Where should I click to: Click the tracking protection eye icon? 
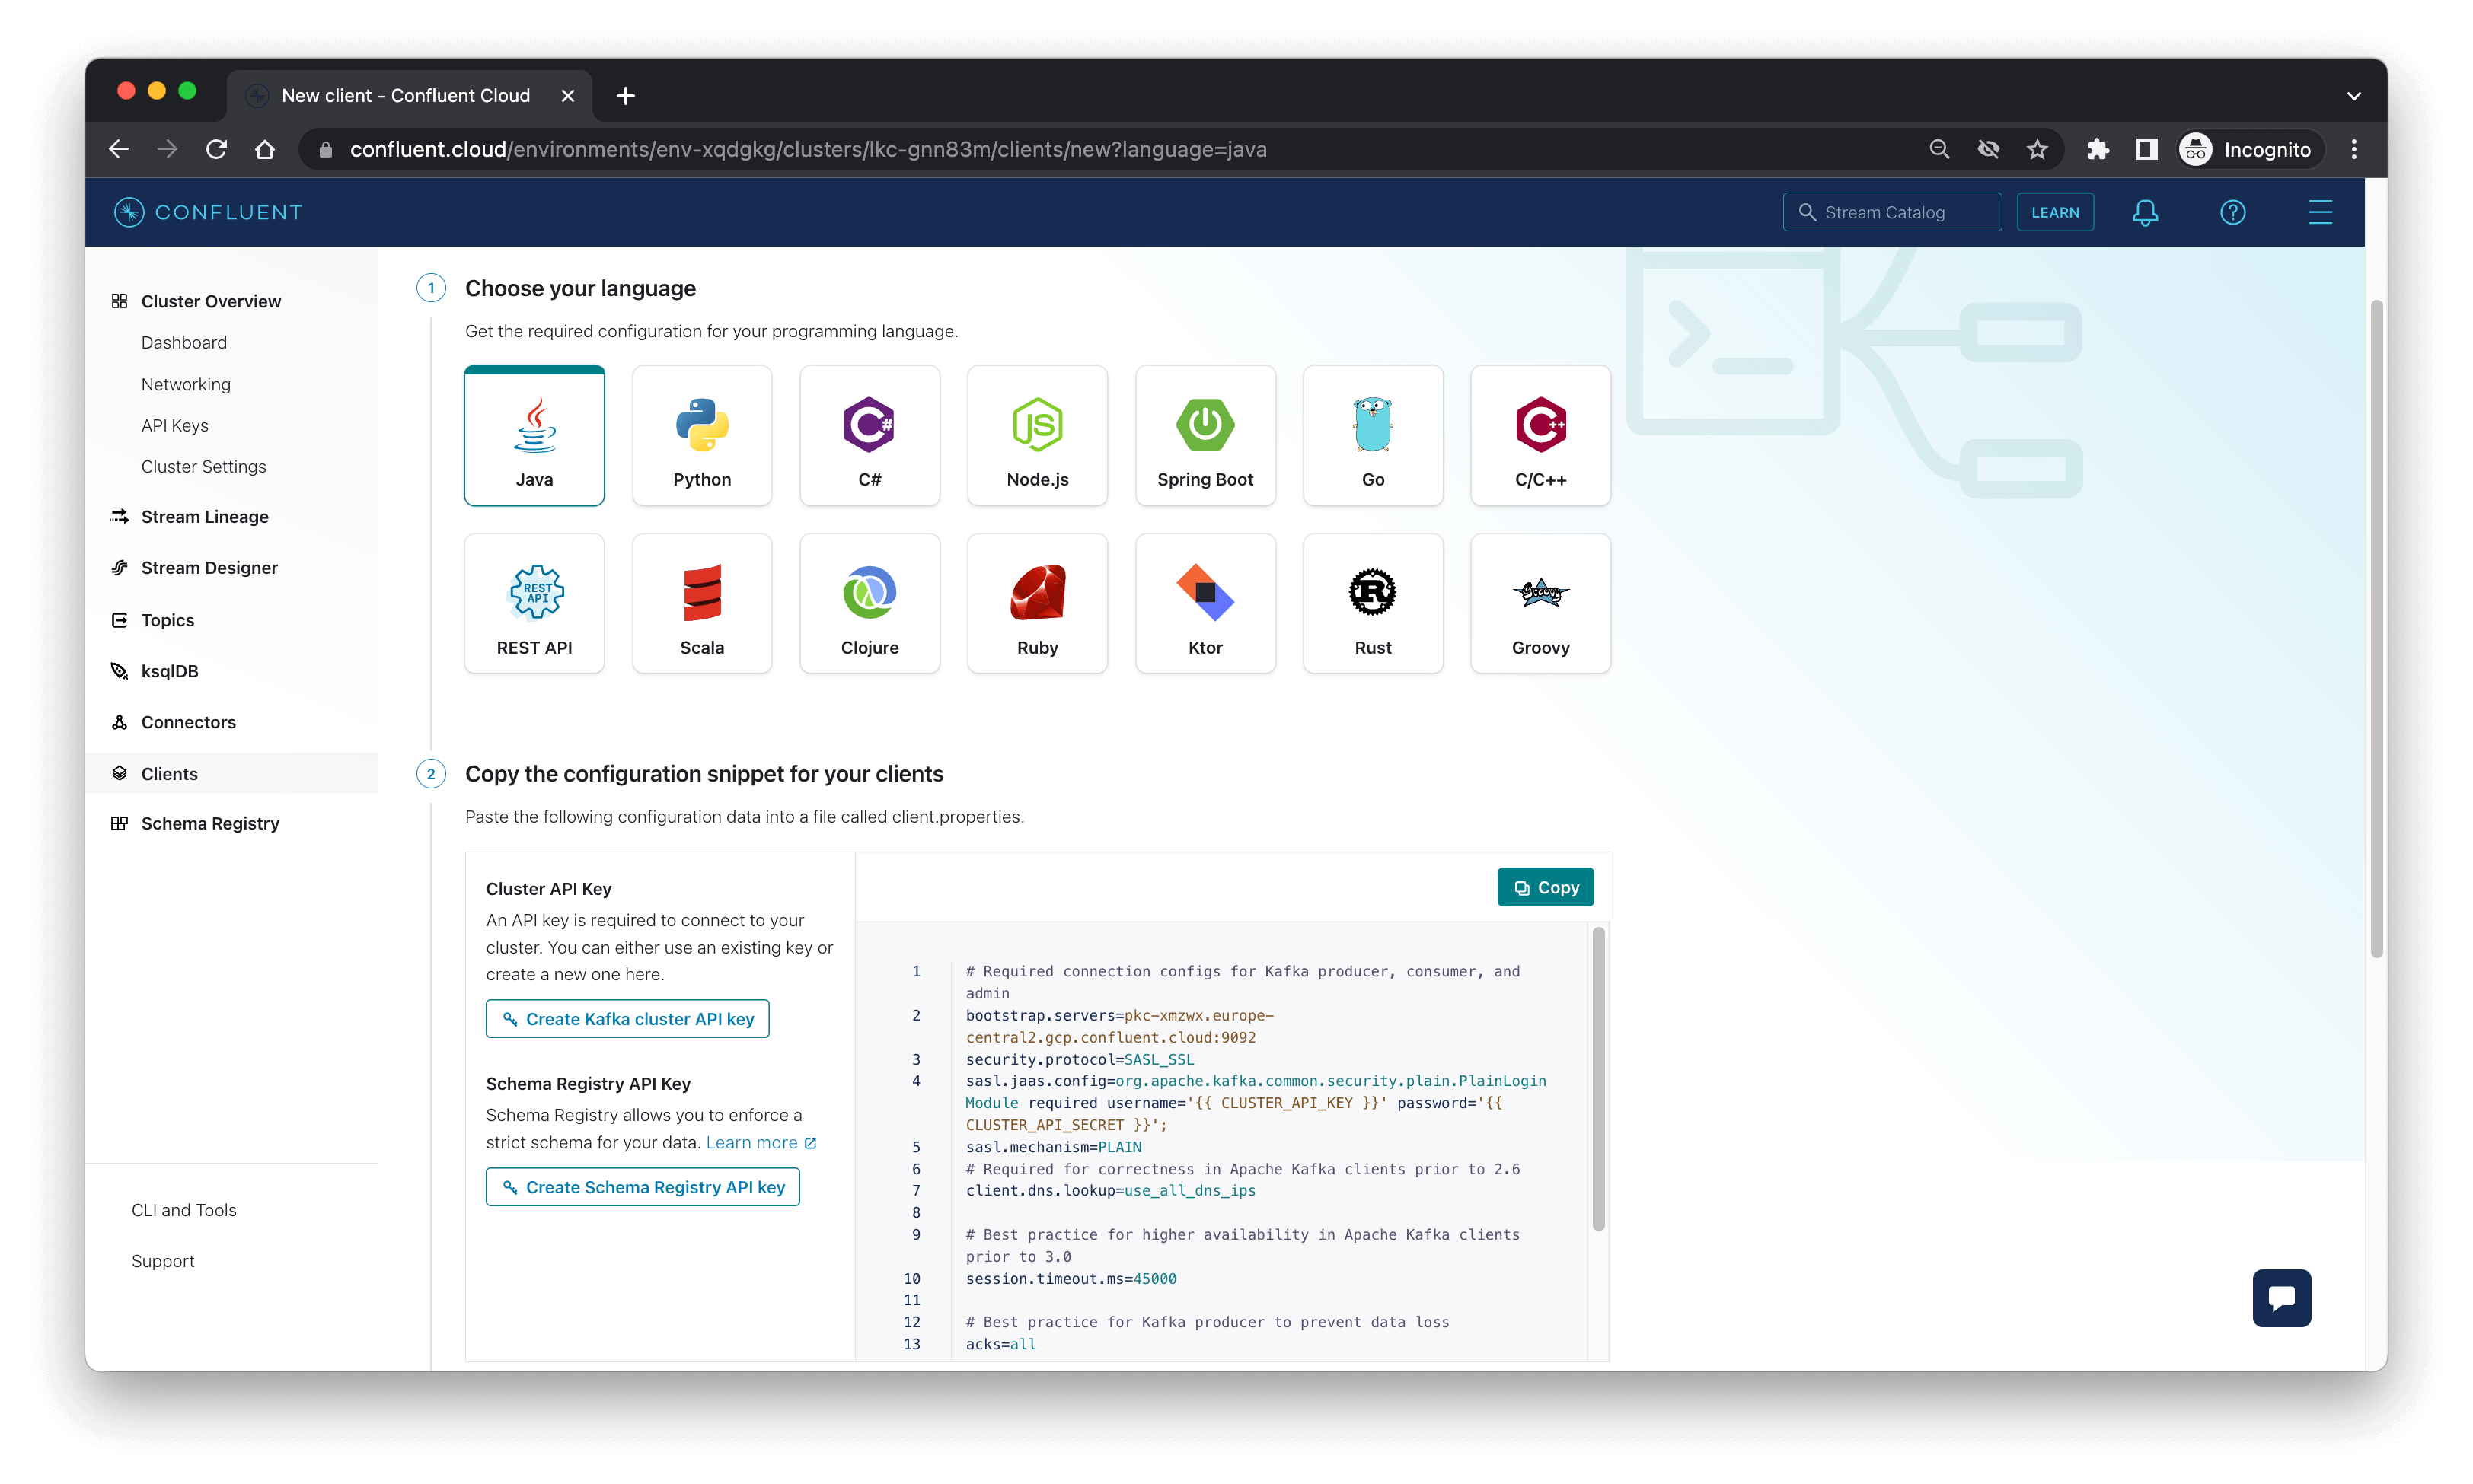(x=1988, y=149)
